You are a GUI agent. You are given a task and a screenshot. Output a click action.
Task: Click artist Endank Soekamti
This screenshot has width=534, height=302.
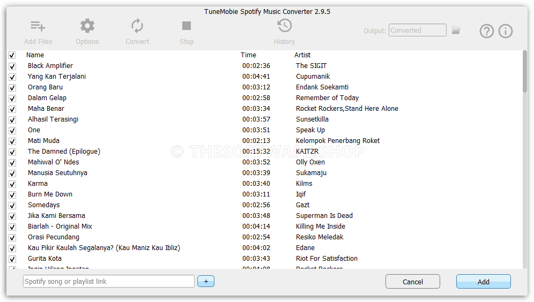point(322,87)
